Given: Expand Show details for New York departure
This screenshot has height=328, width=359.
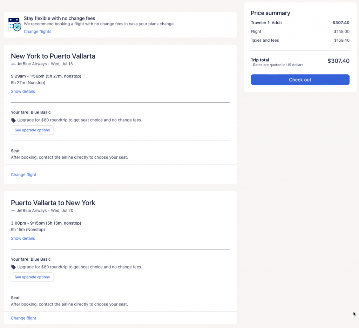Looking at the screenshot, I should pyautogui.click(x=23, y=91).
